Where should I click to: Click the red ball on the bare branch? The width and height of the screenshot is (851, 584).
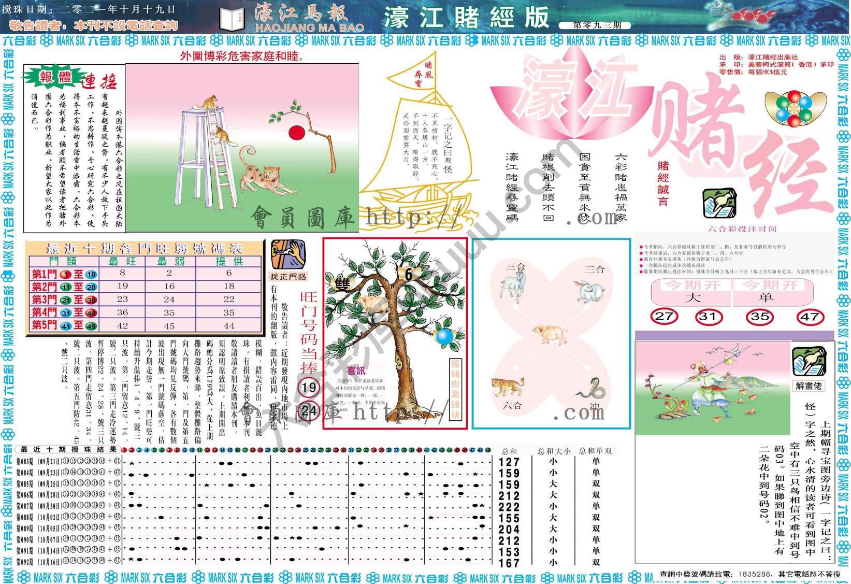295,133
